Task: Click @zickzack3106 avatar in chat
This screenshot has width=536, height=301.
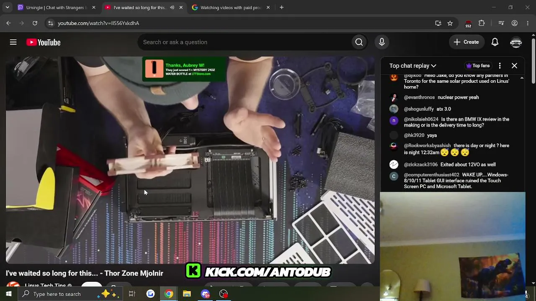Action: (x=394, y=165)
